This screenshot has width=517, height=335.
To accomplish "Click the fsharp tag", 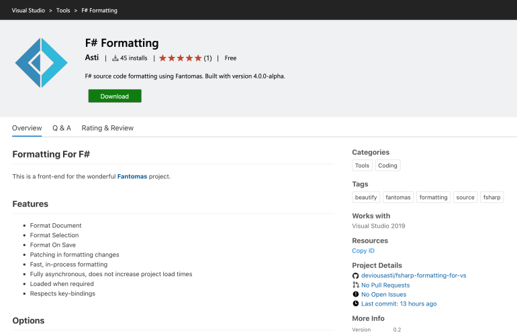I will click(x=492, y=198).
